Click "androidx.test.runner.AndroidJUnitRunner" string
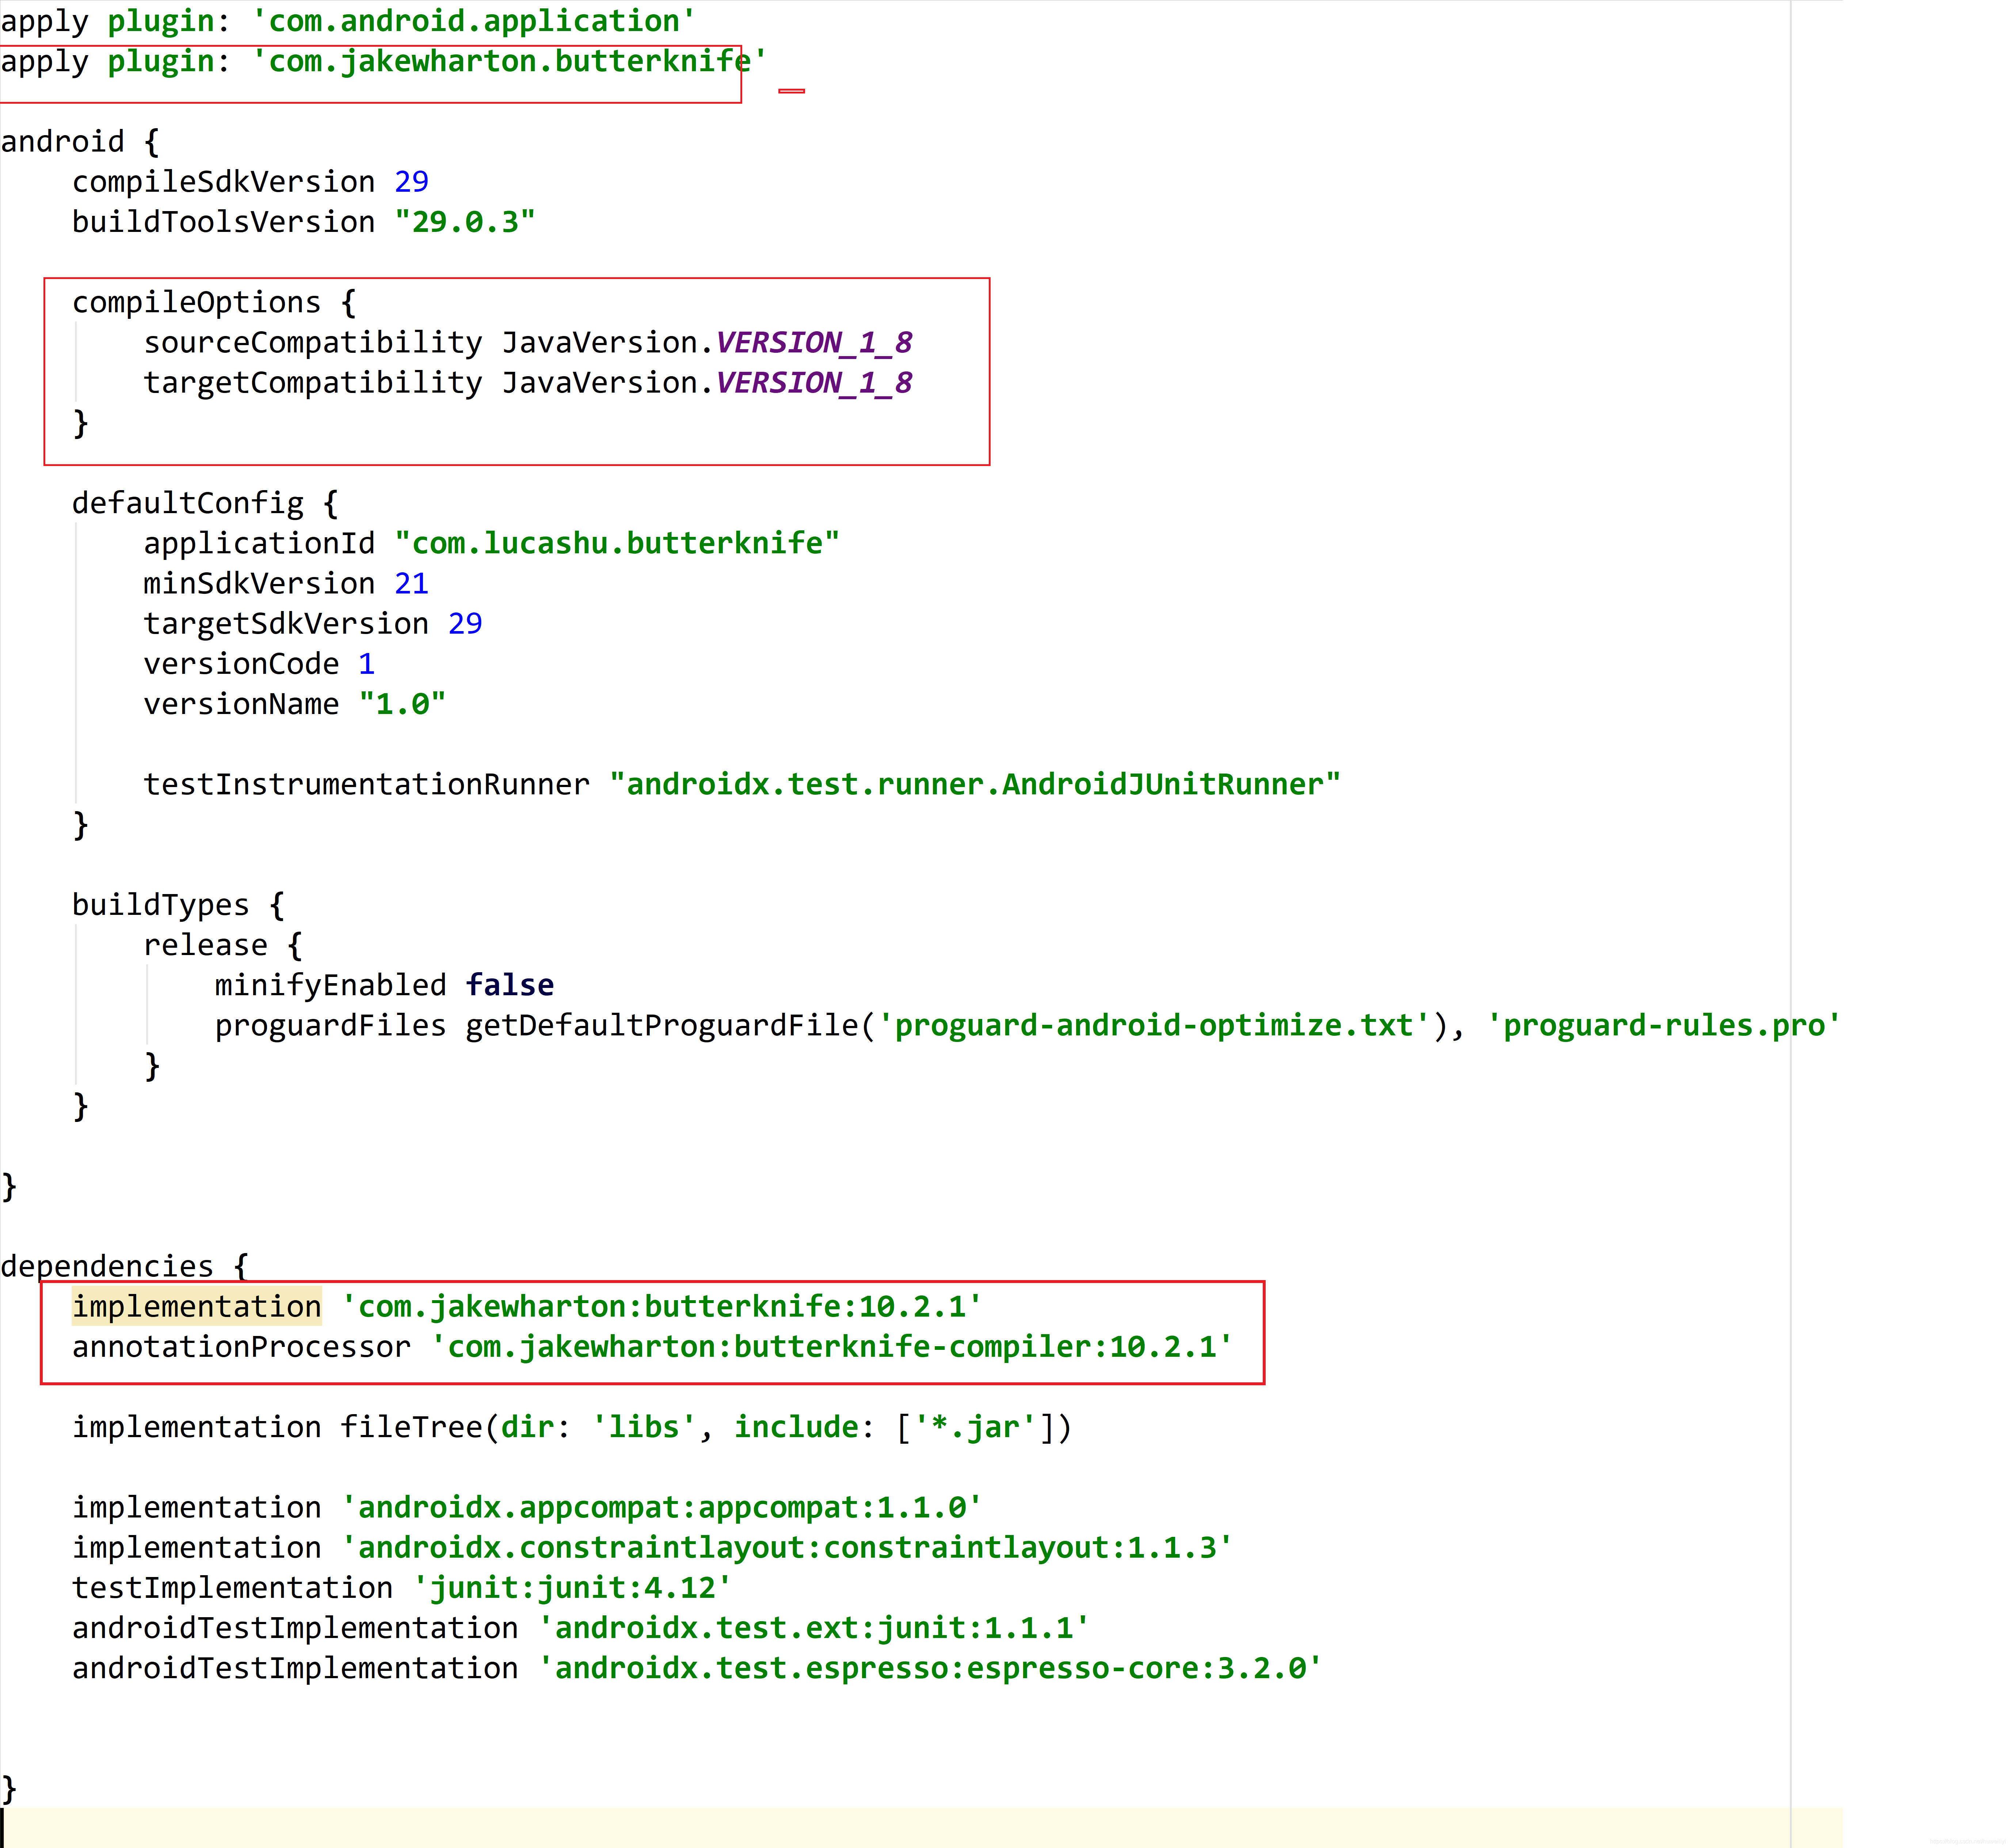Viewport: 2009px width, 1848px height. tap(975, 785)
